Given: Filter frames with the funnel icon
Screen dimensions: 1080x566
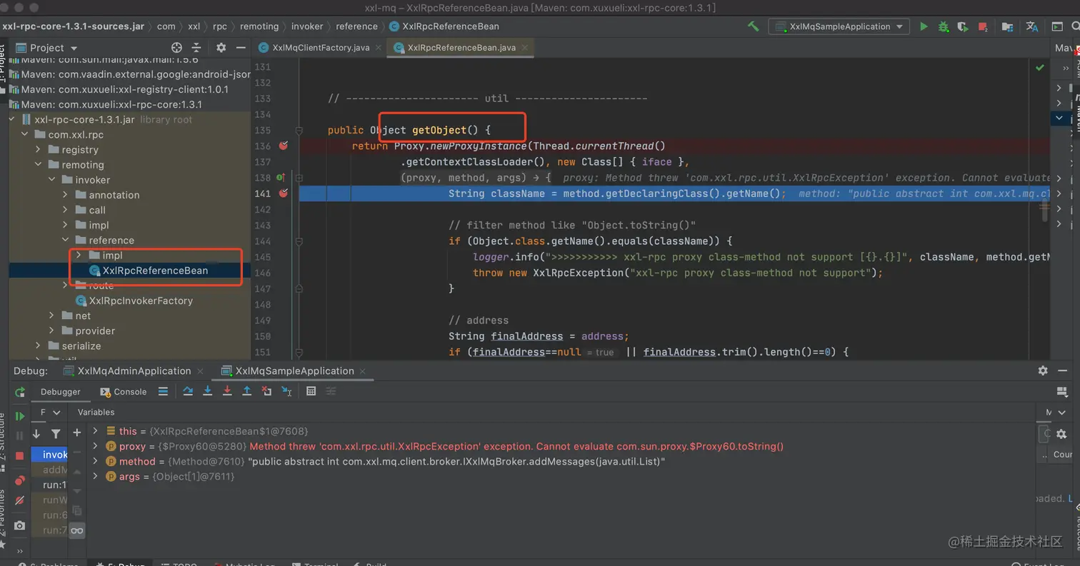Looking at the screenshot, I should coord(56,433).
